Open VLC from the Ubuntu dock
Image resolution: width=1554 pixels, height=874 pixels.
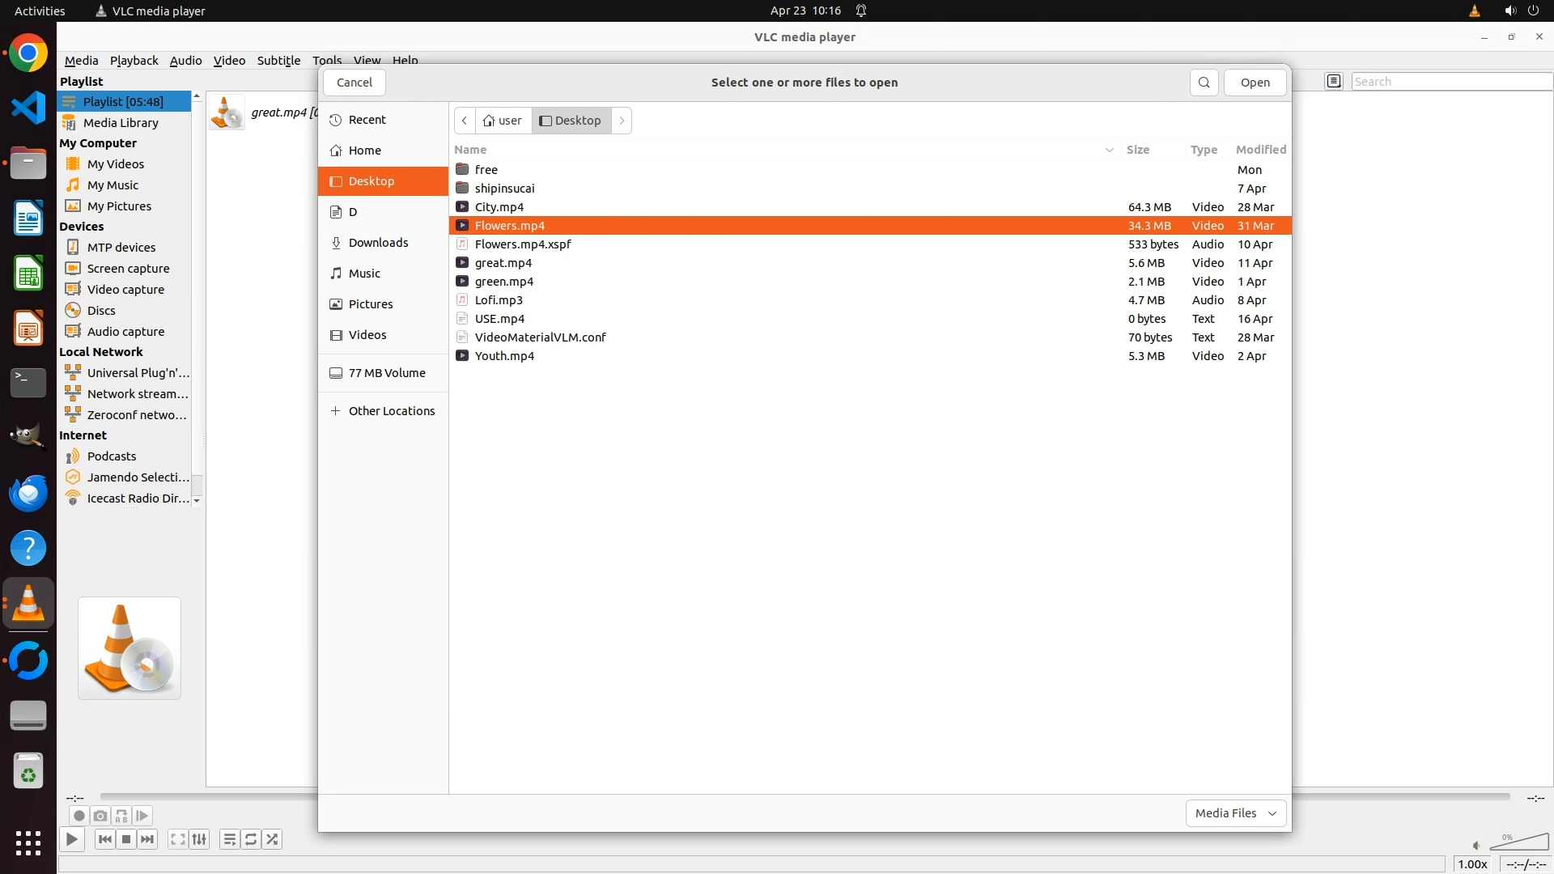click(x=28, y=604)
